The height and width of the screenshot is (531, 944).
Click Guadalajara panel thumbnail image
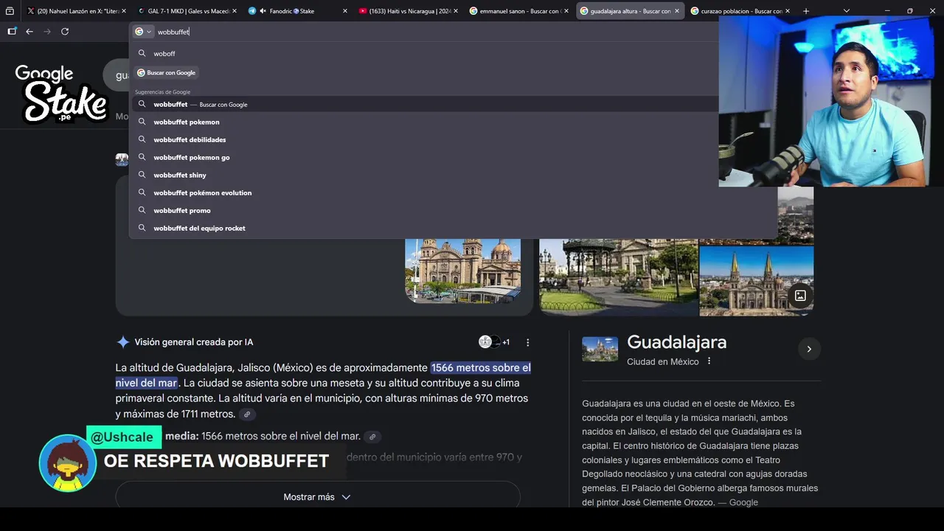pos(600,349)
